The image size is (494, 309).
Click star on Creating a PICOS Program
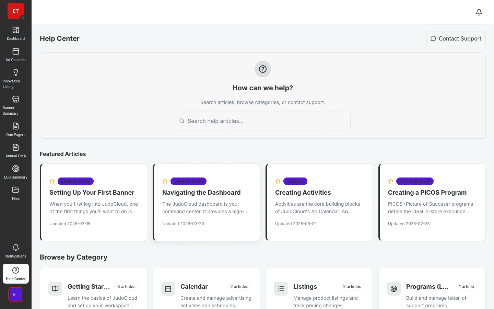(x=391, y=181)
